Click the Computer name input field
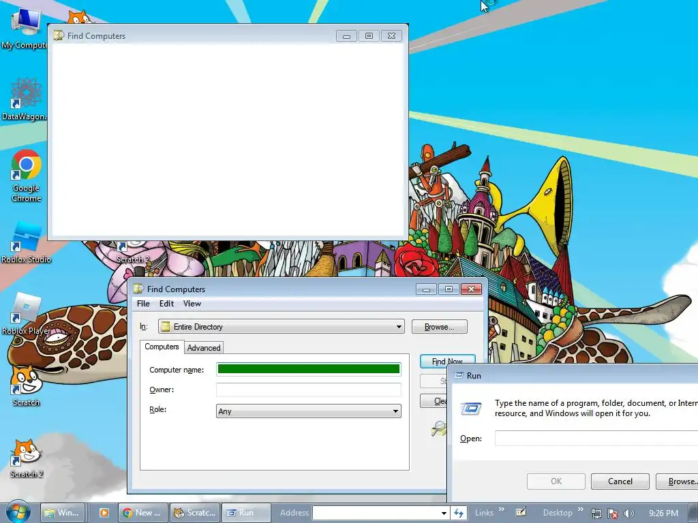Viewport: 698px width, 523px height. (309, 369)
